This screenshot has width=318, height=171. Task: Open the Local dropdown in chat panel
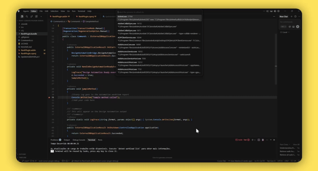[285, 32]
